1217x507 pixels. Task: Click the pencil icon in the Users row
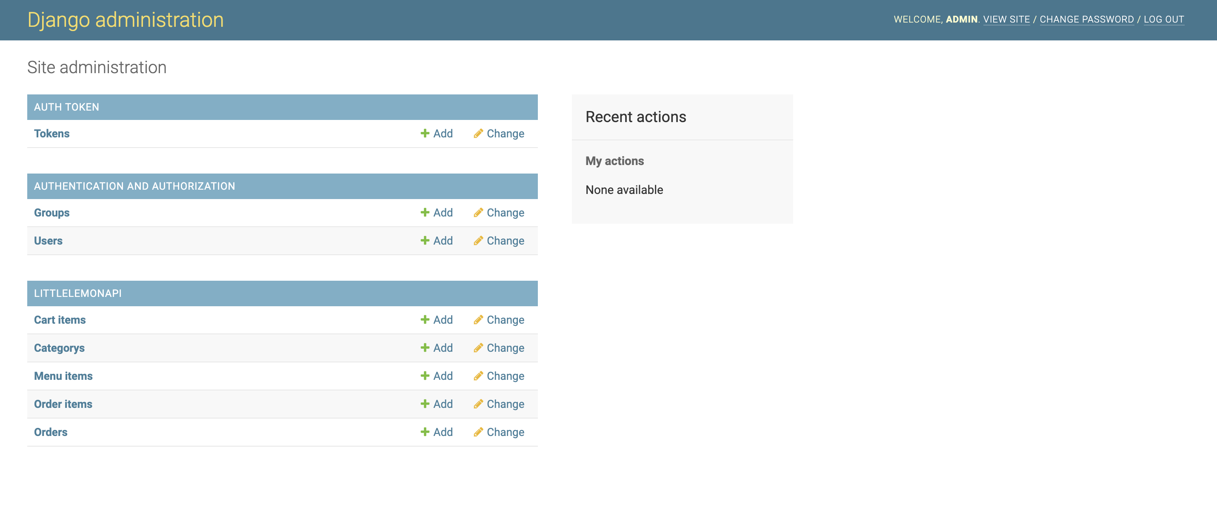pyautogui.click(x=478, y=241)
